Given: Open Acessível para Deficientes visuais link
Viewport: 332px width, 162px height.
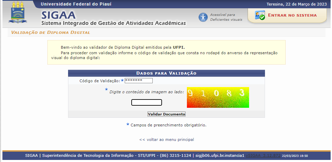Looking at the screenshot, I should click(x=226, y=17).
